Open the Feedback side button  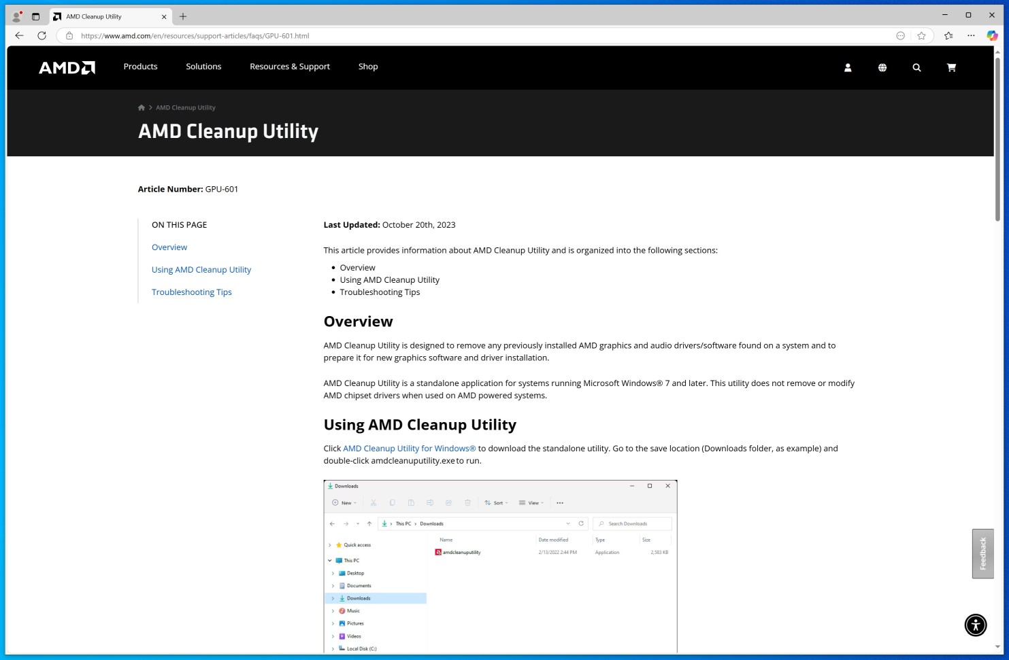tap(982, 553)
